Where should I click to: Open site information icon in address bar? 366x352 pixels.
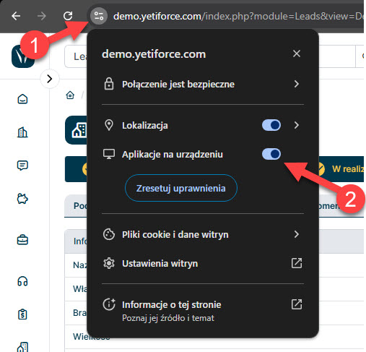tap(99, 16)
